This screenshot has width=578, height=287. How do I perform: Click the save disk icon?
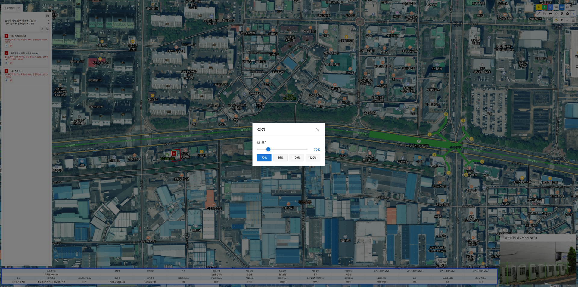47,16
